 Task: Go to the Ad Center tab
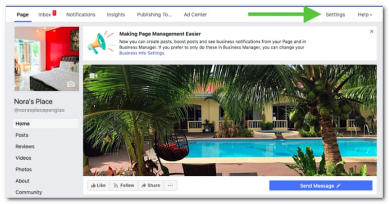pos(195,15)
